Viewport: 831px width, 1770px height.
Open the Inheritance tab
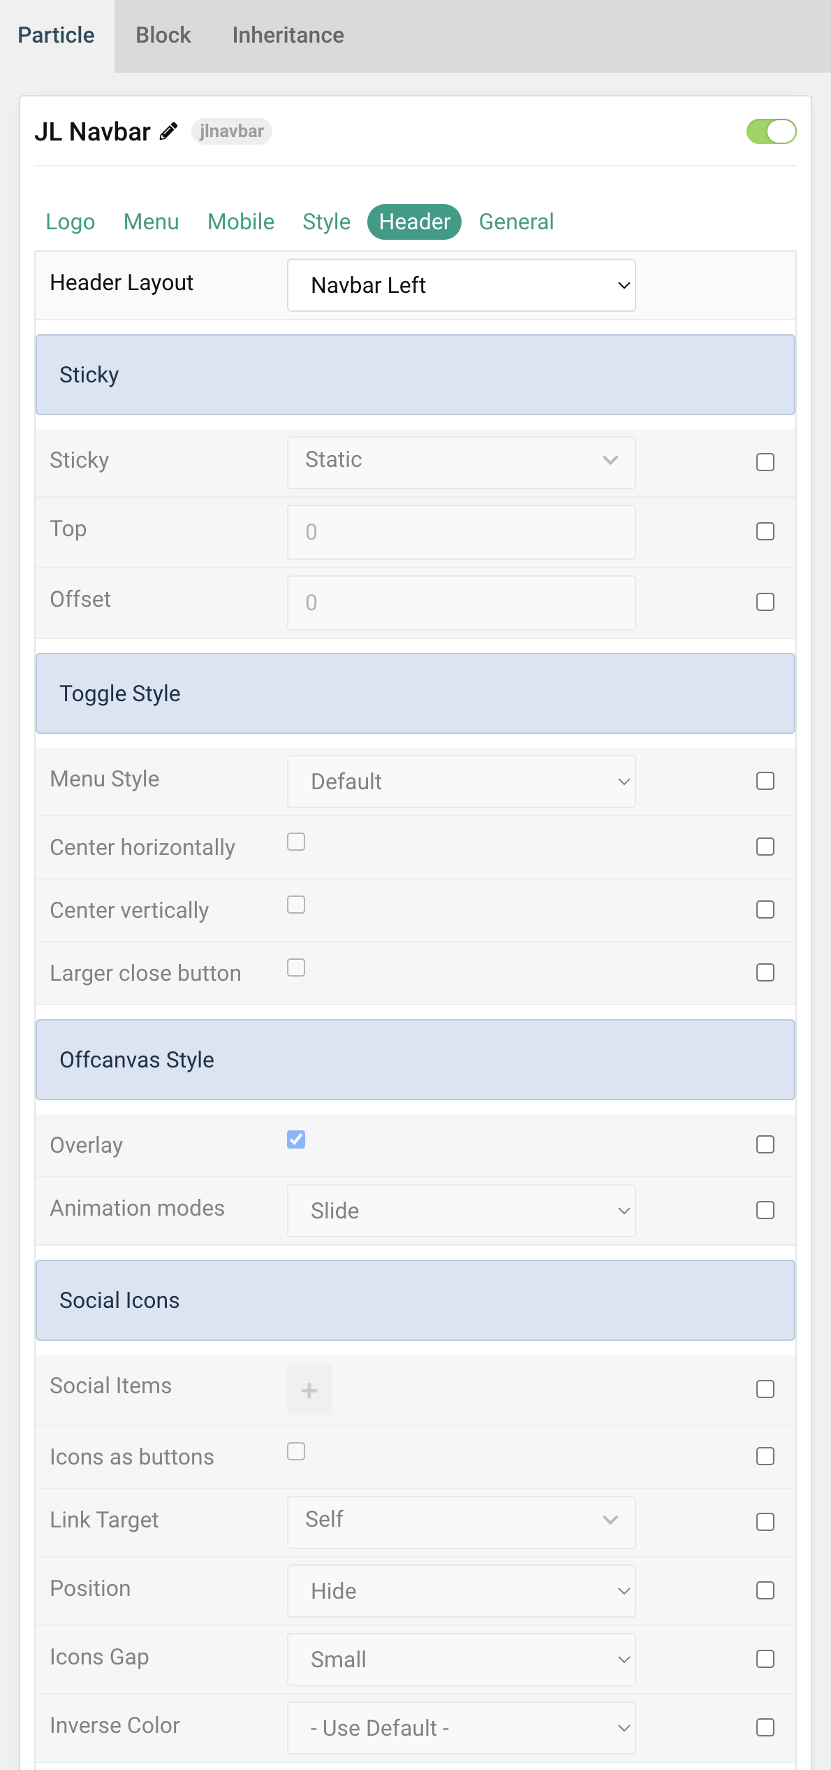tap(288, 35)
